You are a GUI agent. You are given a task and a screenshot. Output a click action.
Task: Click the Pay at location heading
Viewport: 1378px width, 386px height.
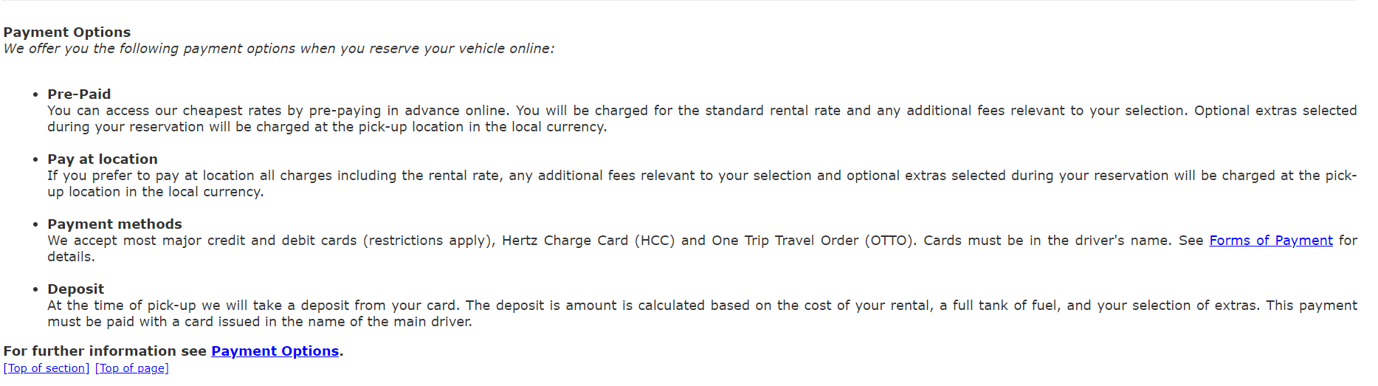103,159
